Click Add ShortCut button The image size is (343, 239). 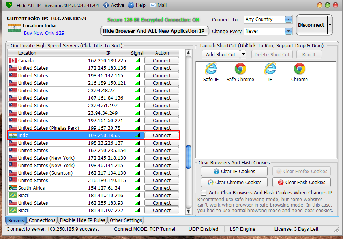(221, 54)
